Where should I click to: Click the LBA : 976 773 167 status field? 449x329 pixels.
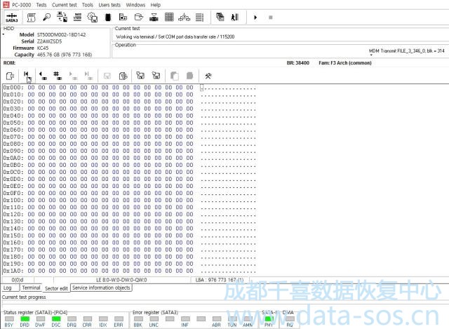tap(220, 280)
